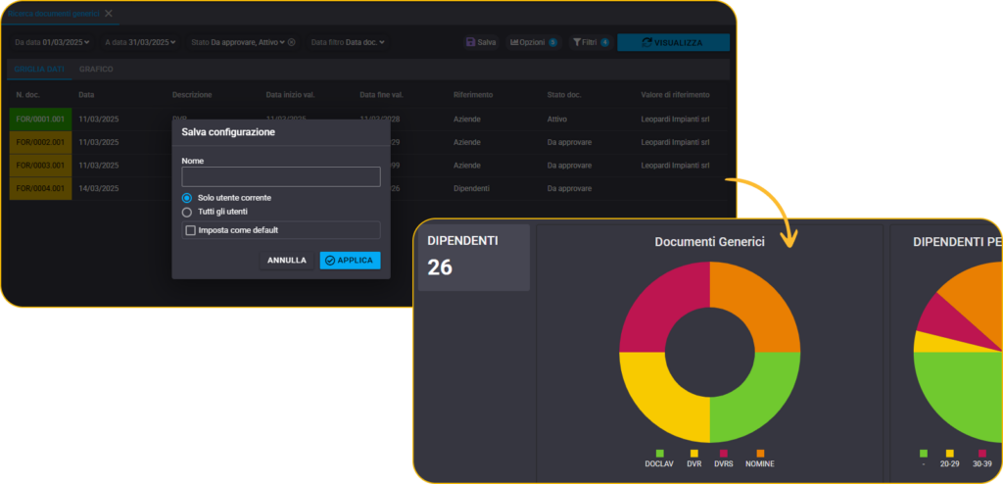Open the A data 31/03/2025 dropdown
Image resolution: width=1003 pixels, height=484 pixels.
(x=140, y=42)
